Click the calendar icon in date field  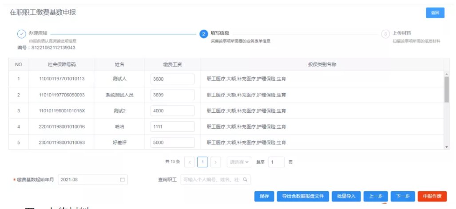122,180
